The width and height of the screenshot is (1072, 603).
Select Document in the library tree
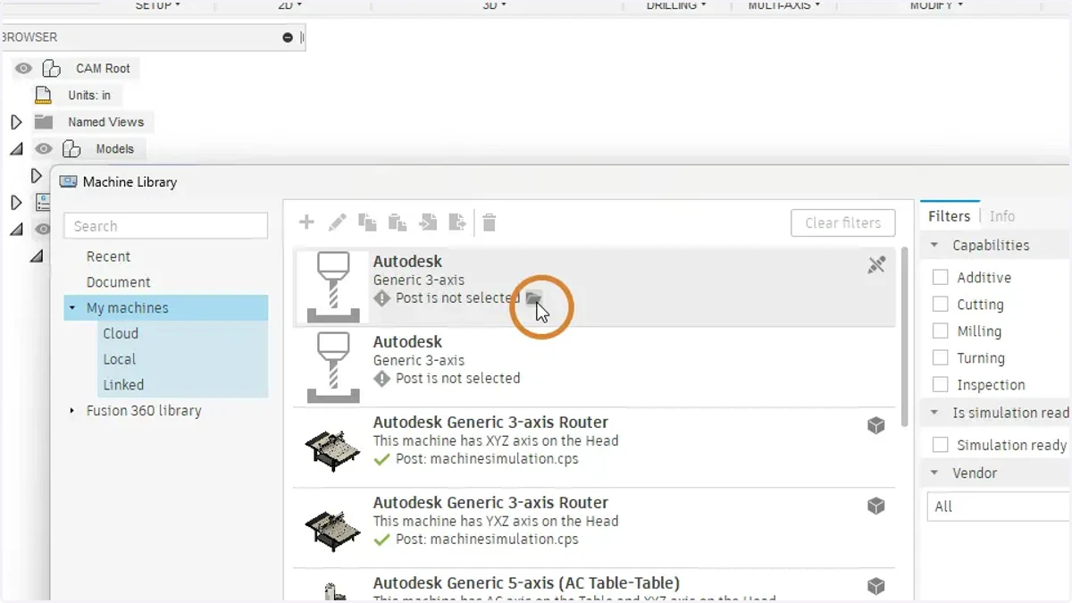pos(118,282)
